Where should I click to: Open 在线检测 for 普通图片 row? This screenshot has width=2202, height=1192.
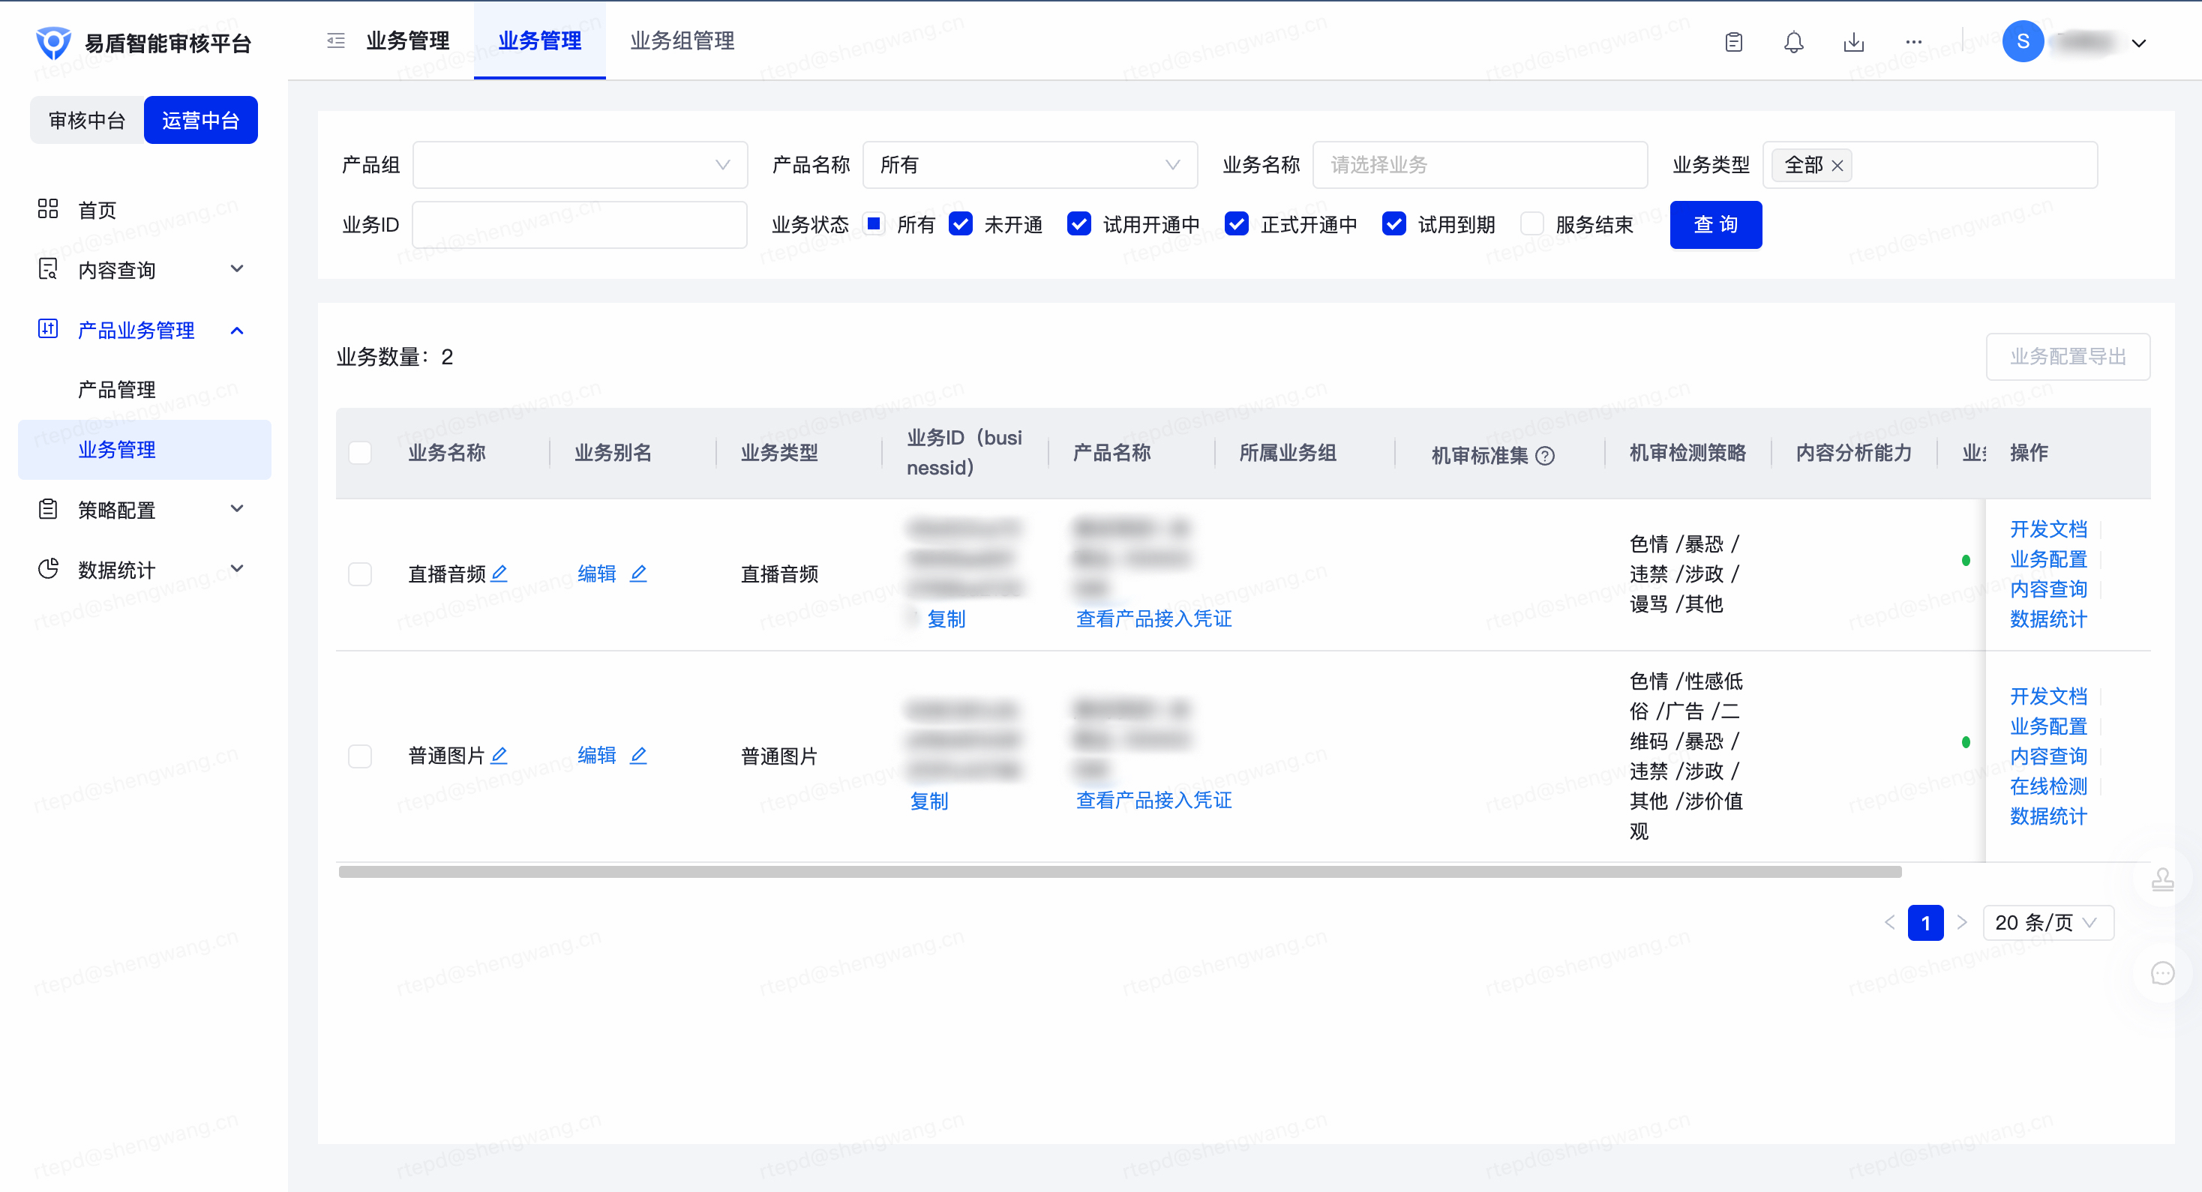click(x=2048, y=786)
